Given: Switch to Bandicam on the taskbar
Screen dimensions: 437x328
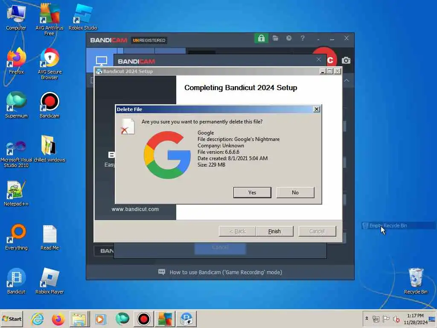Looking at the screenshot, I should click(144, 319).
